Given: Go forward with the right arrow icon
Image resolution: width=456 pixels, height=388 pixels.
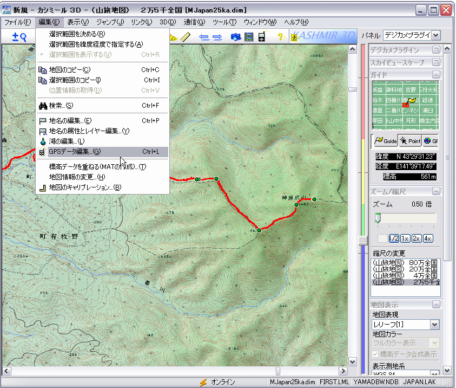Looking at the screenshot, I should pos(217,37).
